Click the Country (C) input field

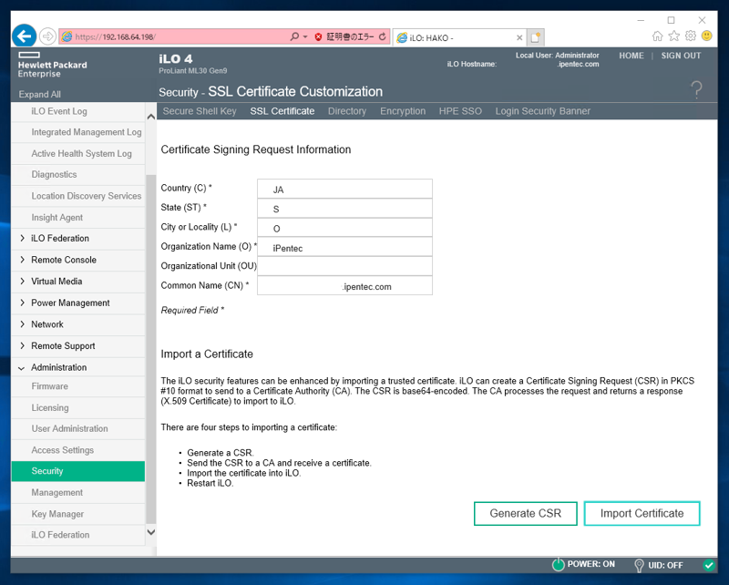344,189
